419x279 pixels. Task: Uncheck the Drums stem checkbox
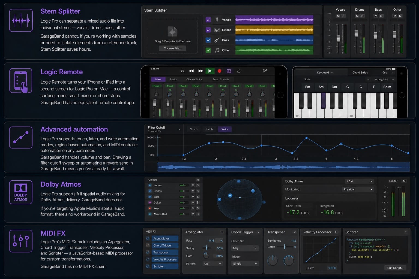(x=208, y=30)
